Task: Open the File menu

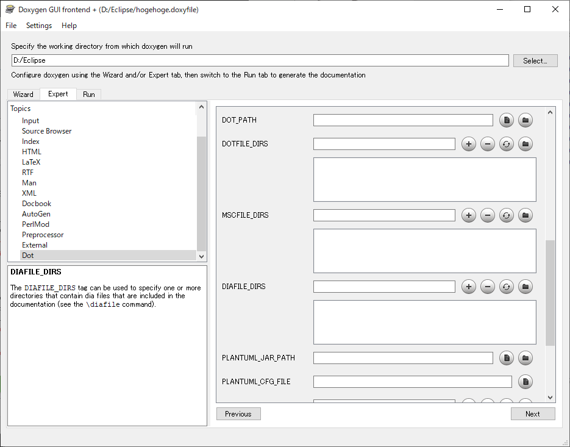Action: (11, 26)
